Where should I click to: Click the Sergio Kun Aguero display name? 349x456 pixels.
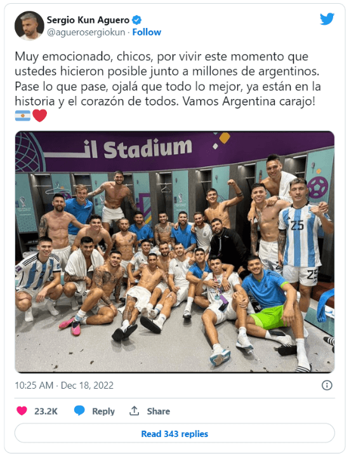click(x=88, y=20)
